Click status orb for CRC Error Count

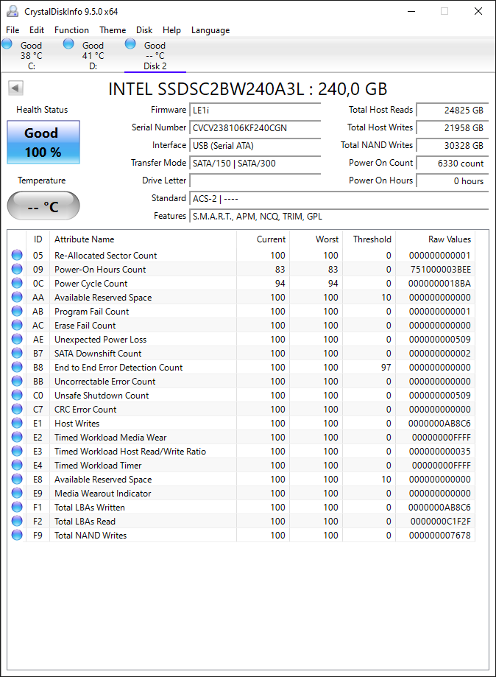pos(17,409)
